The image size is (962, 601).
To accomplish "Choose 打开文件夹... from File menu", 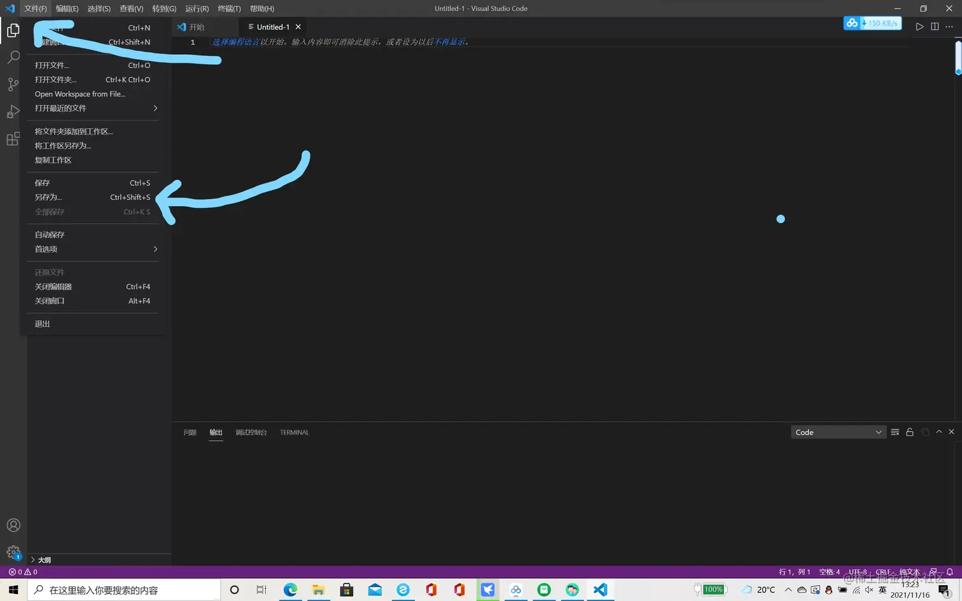I will (x=93, y=79).
